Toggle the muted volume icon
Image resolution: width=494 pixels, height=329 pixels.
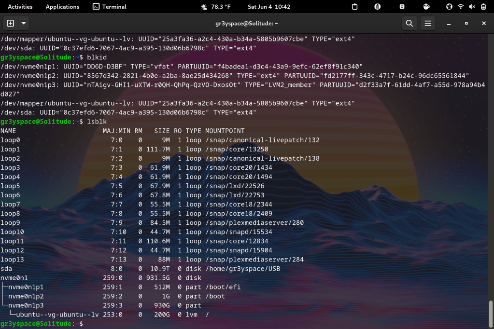[x=472, y=7]
